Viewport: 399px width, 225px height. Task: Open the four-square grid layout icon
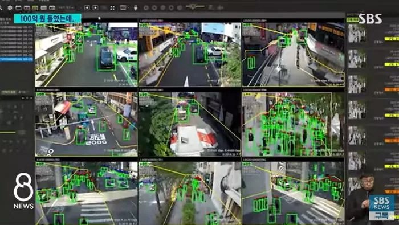(112, 8)
